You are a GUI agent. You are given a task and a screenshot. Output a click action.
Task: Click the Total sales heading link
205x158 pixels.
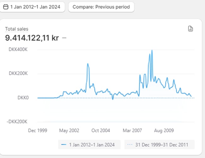point(17,29)
